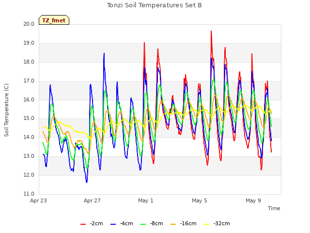Toggle the -2cm legend entry
Image resolution: width=310 pixels, height=233 pixels.
(92, 224)
